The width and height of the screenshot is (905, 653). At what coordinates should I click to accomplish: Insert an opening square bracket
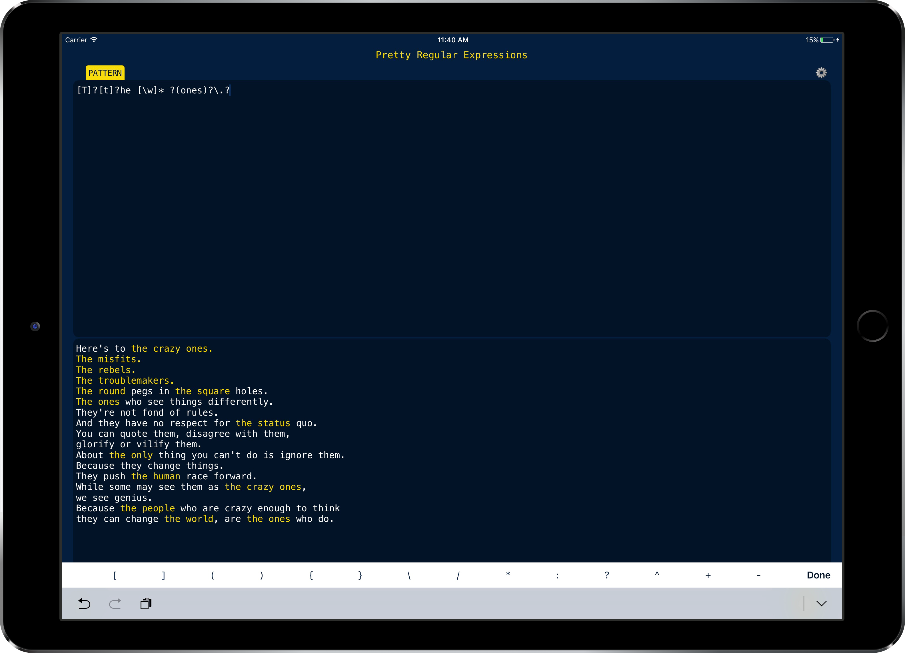(x=115, y=575)
